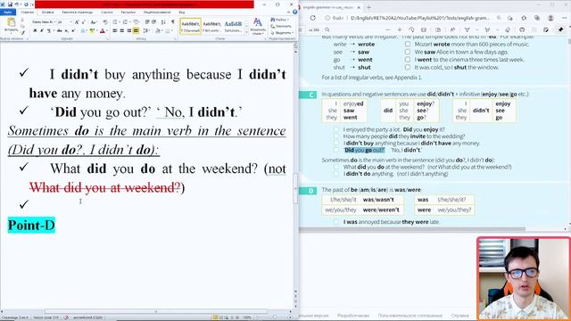
Task: Tick checkbox beside 'I didn't do anything'
Action: coord(336,174)
